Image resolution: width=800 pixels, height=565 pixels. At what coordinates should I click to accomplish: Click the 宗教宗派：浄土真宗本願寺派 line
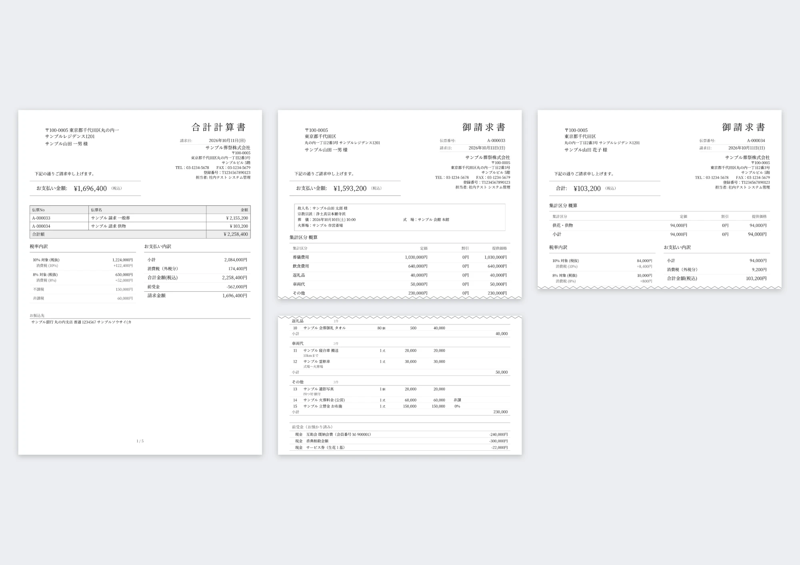(x=322, y=214)
